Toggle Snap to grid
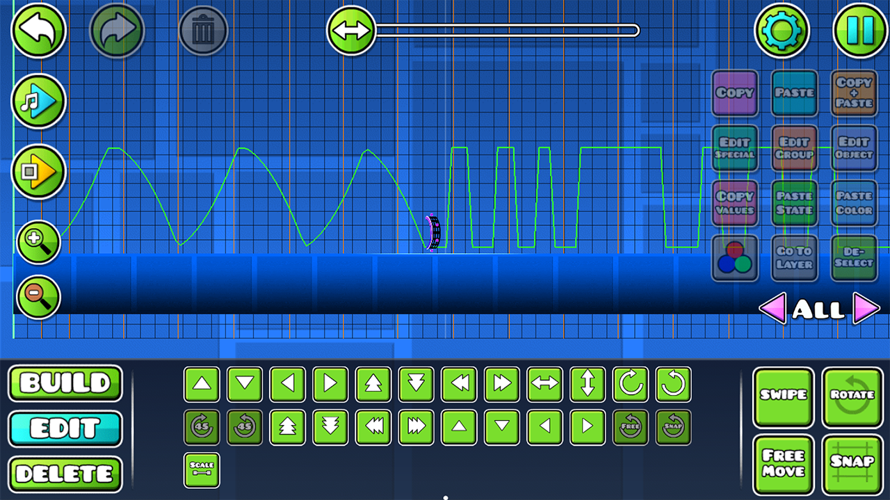Viewport: 890px width, 500px height. [x=852, y=464]
